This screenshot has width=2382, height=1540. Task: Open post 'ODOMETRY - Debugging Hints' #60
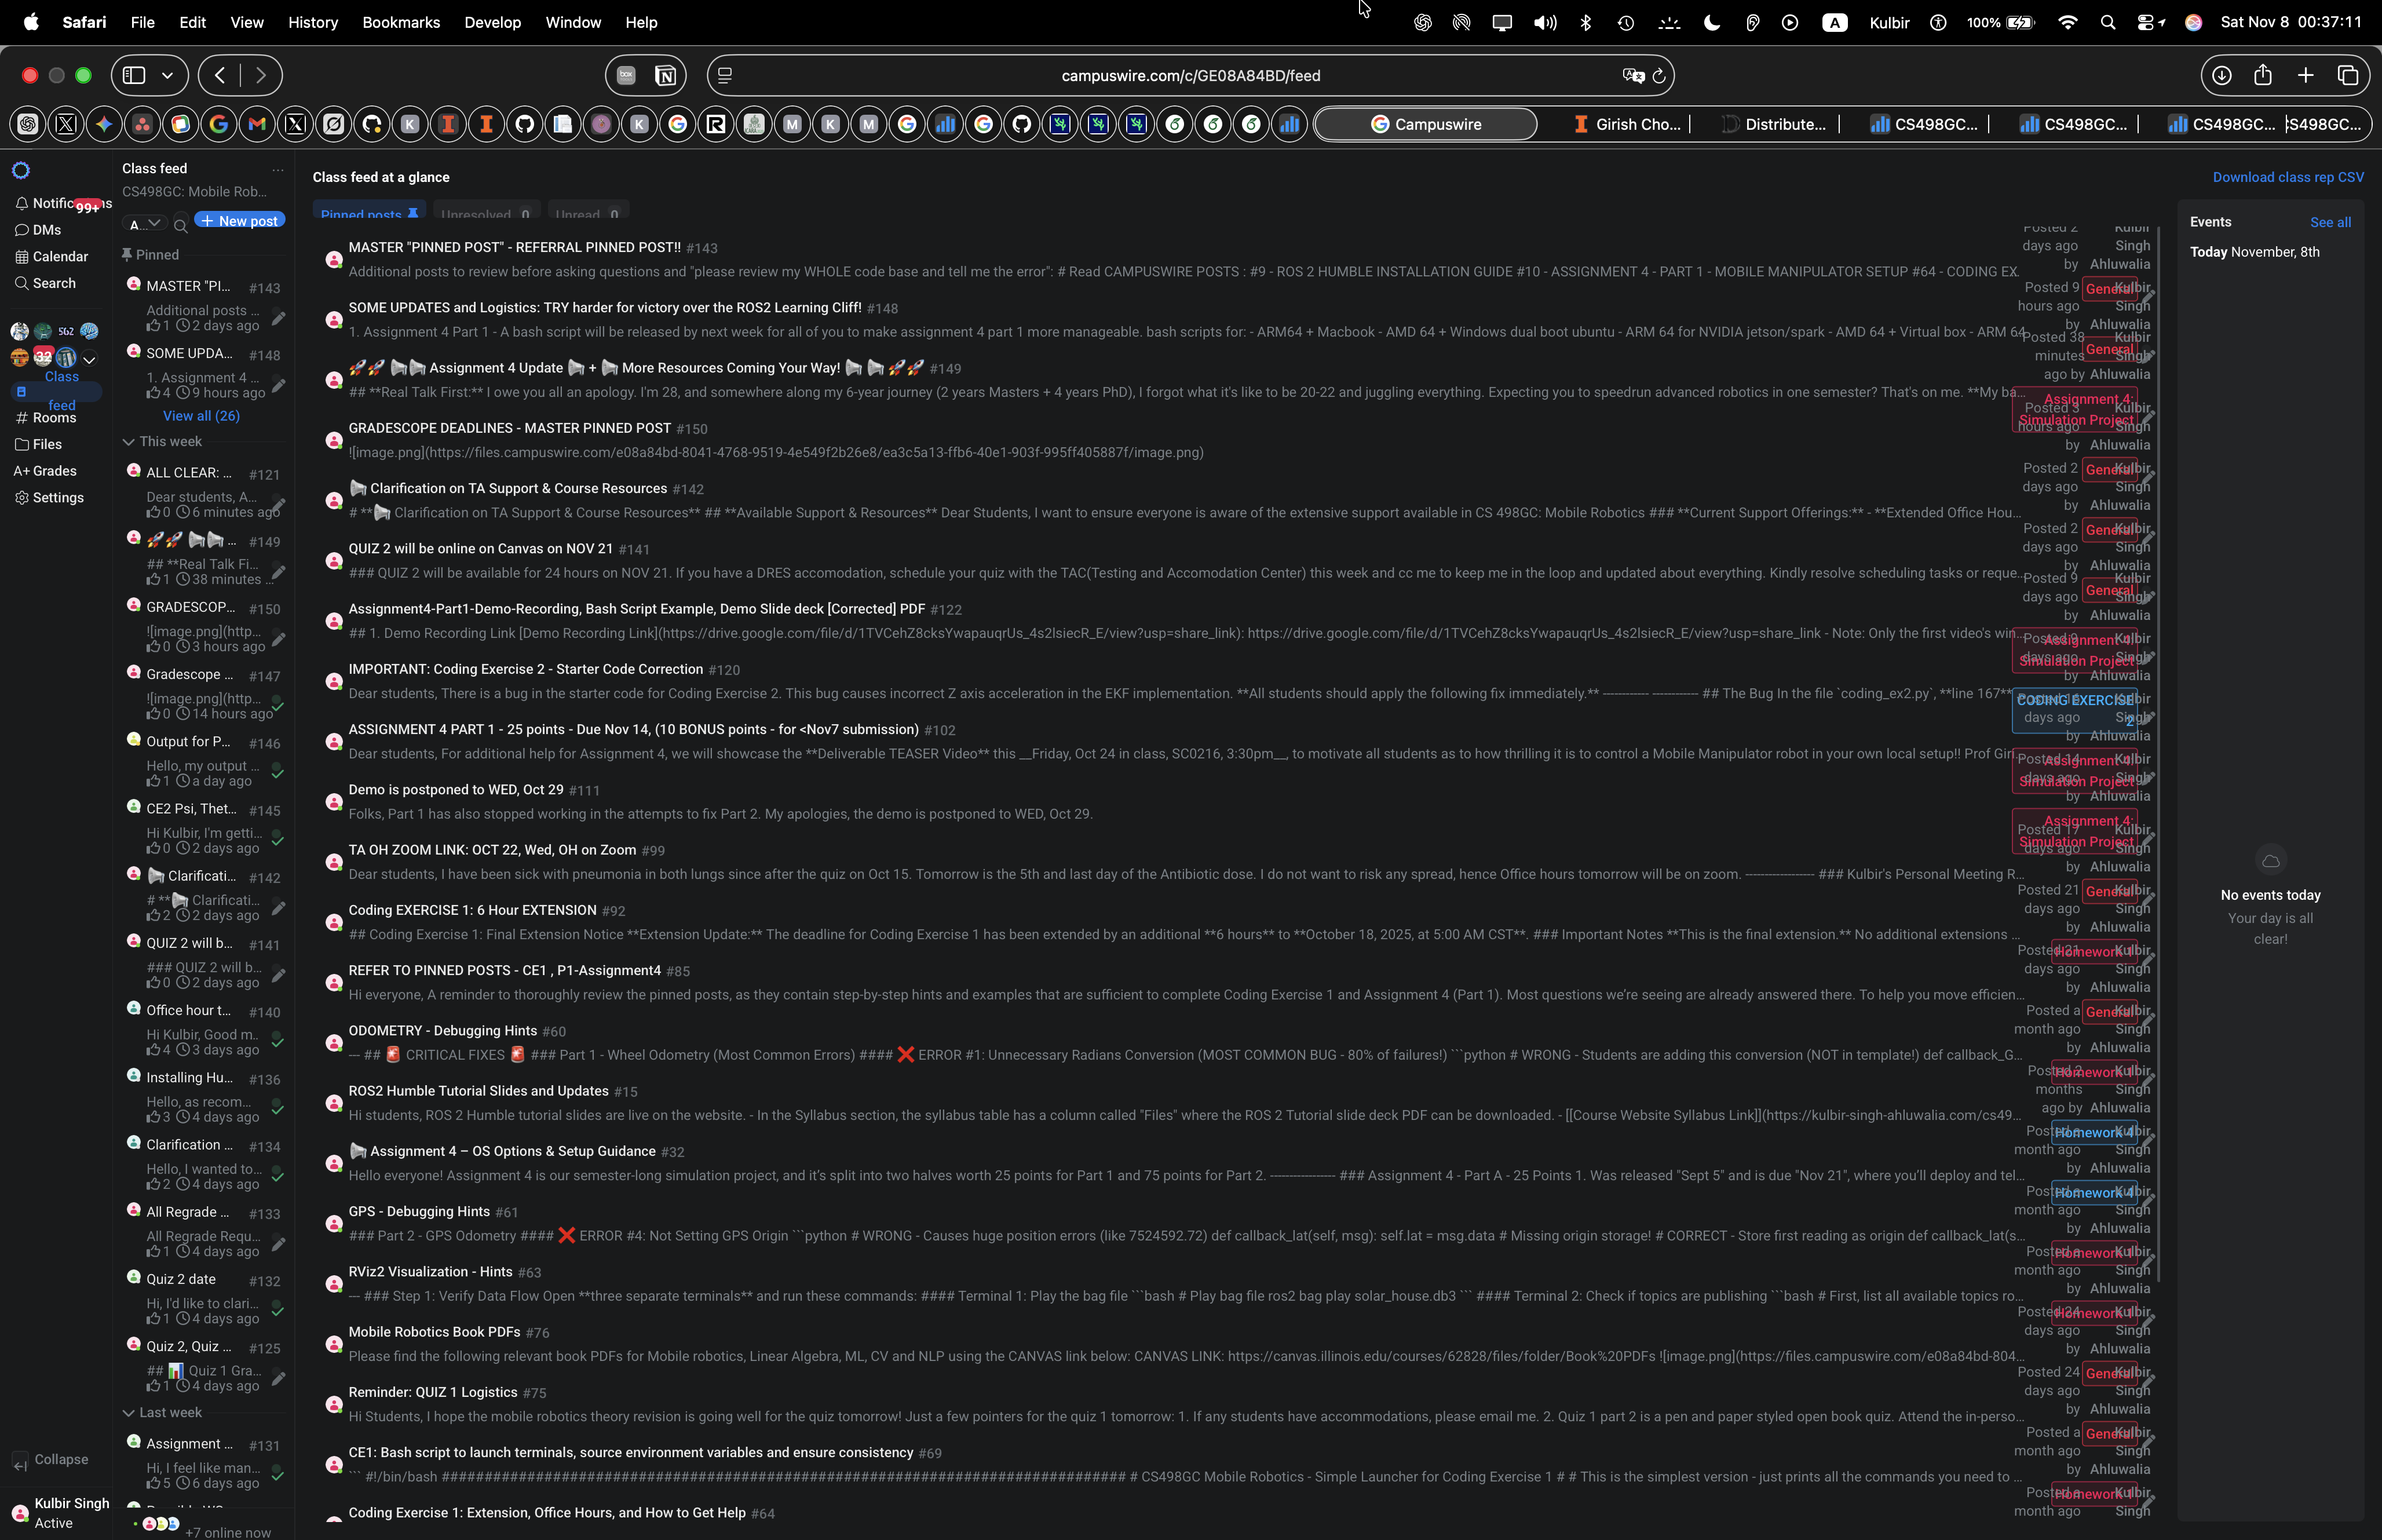[x=443, y=1030]
